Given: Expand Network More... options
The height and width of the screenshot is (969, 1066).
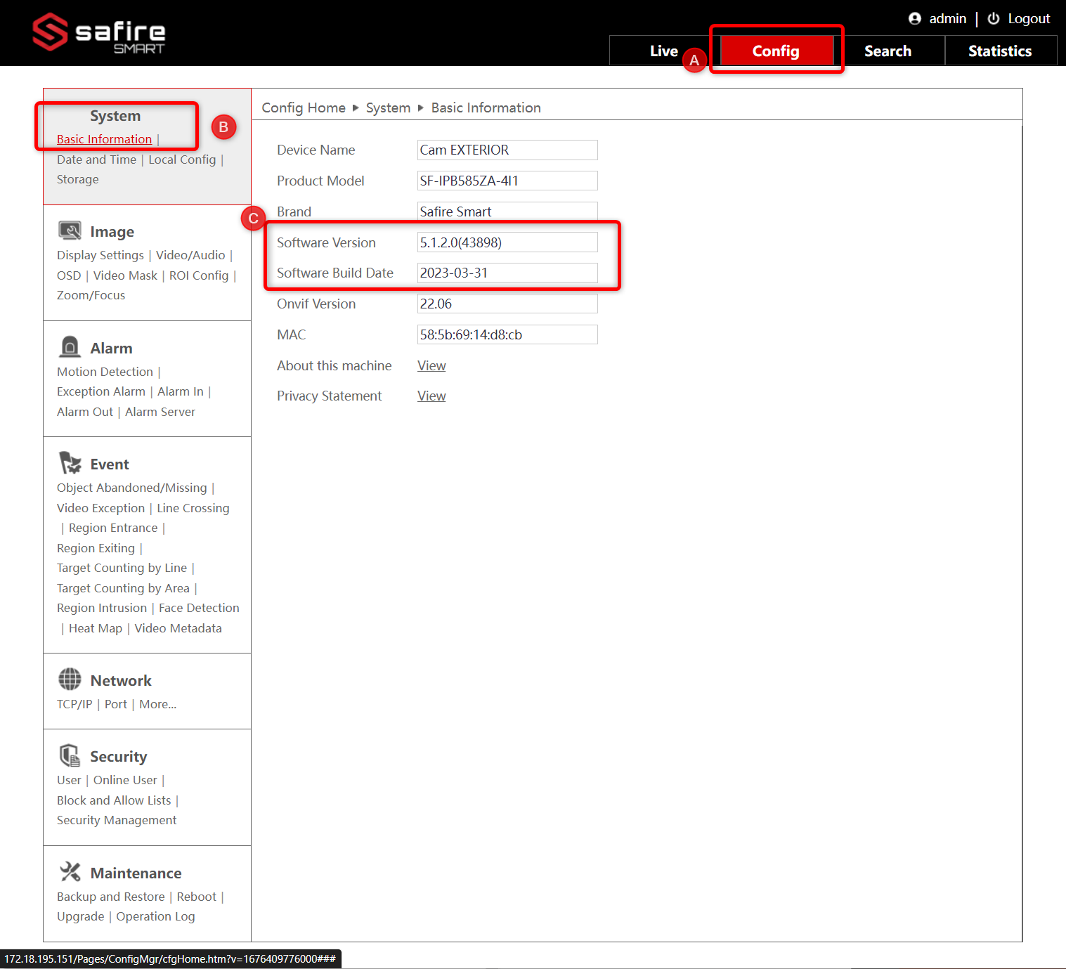Looking at the screenshot, I should 157,704.
